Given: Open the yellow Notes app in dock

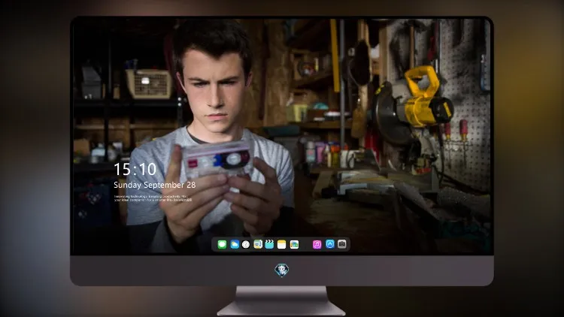Looking at the screenshot, I should click(x=282, y=244).
